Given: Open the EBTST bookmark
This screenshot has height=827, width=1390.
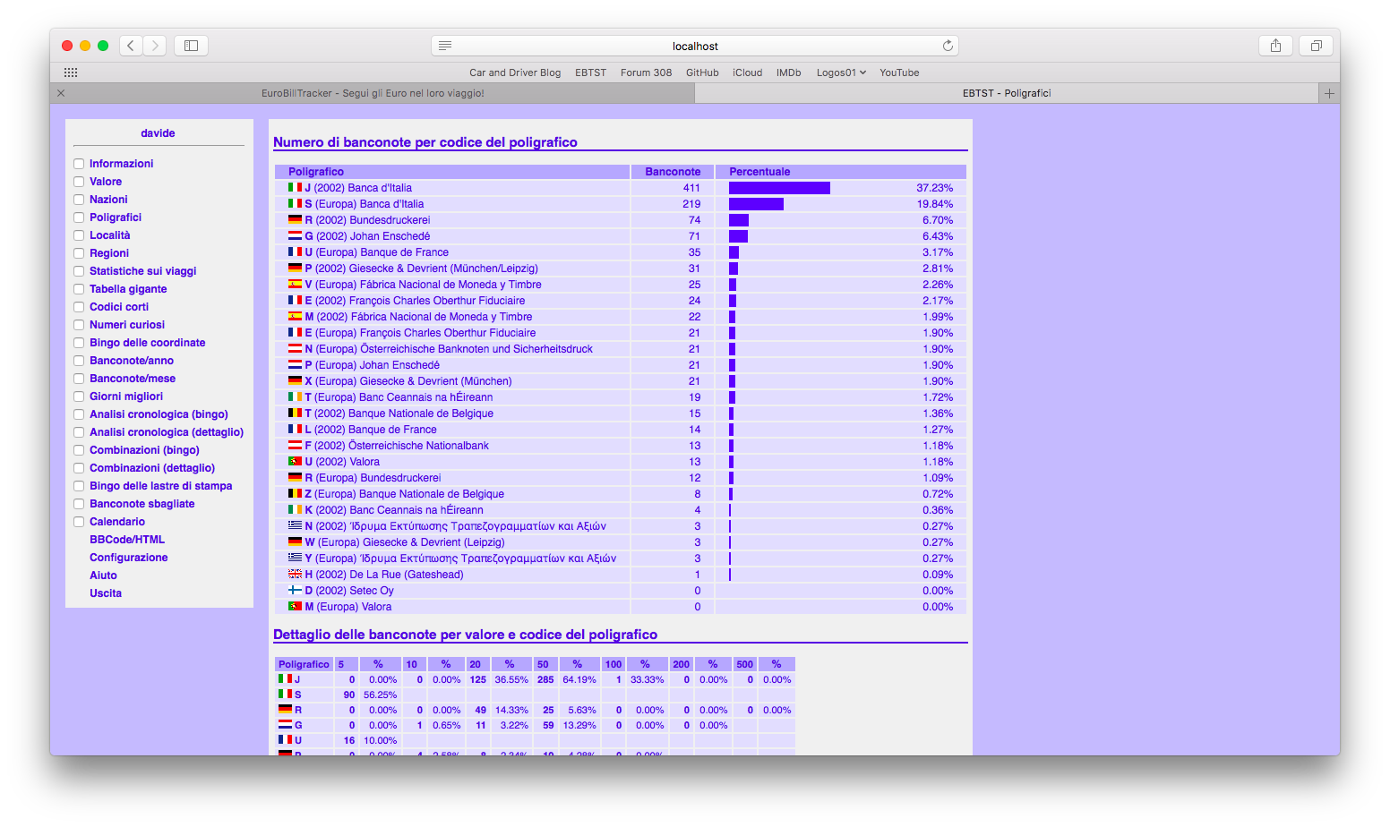Looking at the screenshot, I should pos(590,72).
